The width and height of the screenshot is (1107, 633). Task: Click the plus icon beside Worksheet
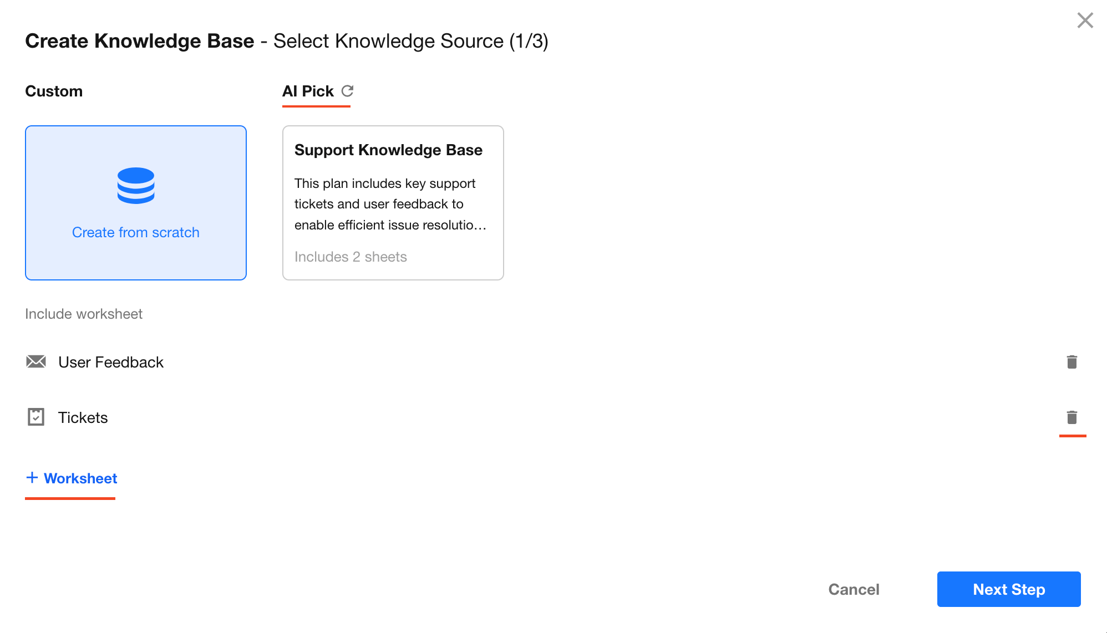coord(32,478)
